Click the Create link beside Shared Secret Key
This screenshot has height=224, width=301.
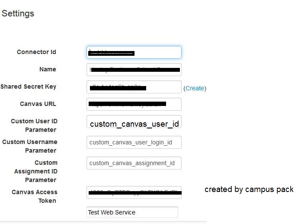point(195,88)
